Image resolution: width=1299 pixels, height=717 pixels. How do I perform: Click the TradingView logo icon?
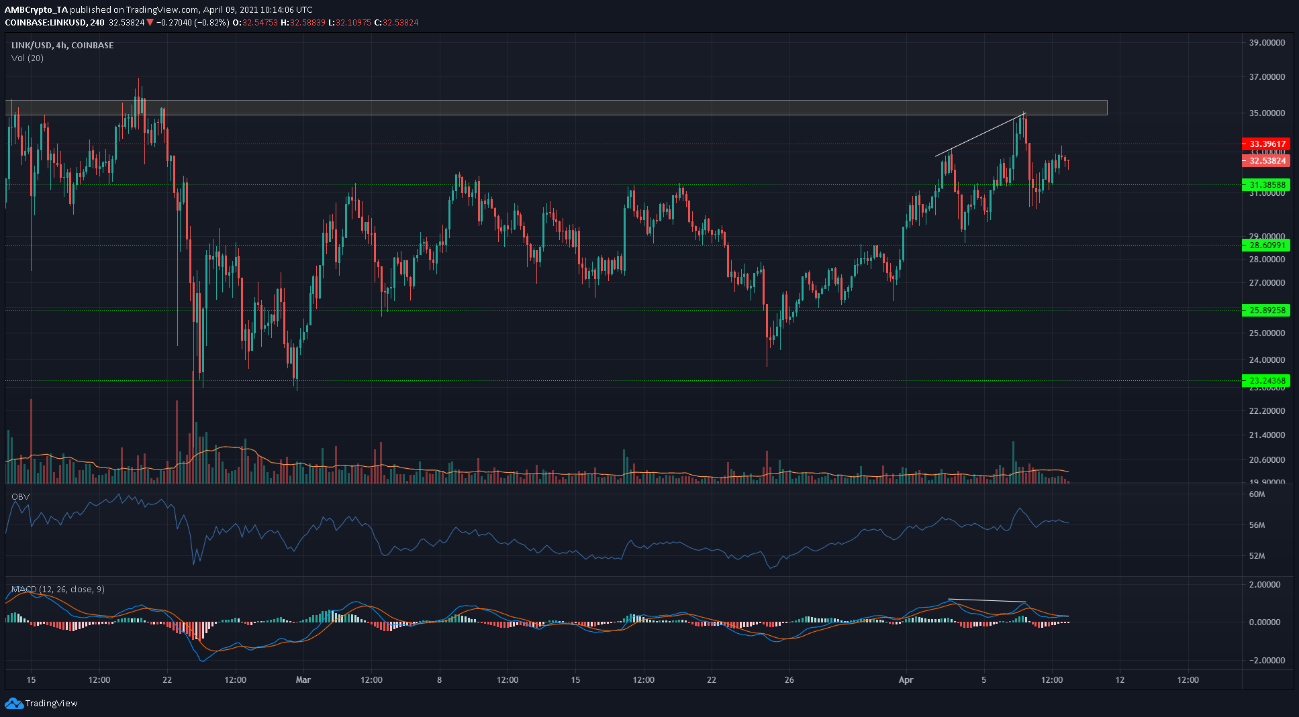click(13, 703)
